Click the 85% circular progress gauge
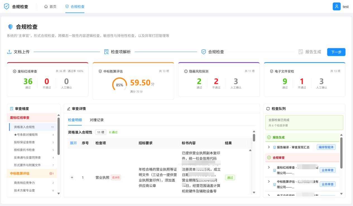Image resolution: width=353 pixels, height=206 pixels. (120, 85)
